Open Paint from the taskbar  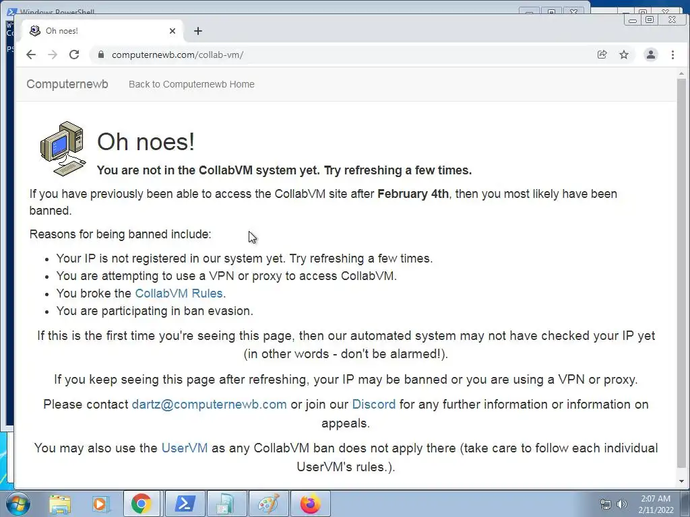click(x=268, y=504)
